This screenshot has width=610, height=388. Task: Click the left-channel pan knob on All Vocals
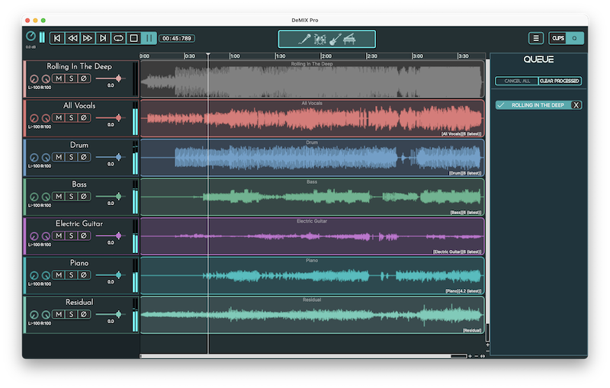[34, 118]
